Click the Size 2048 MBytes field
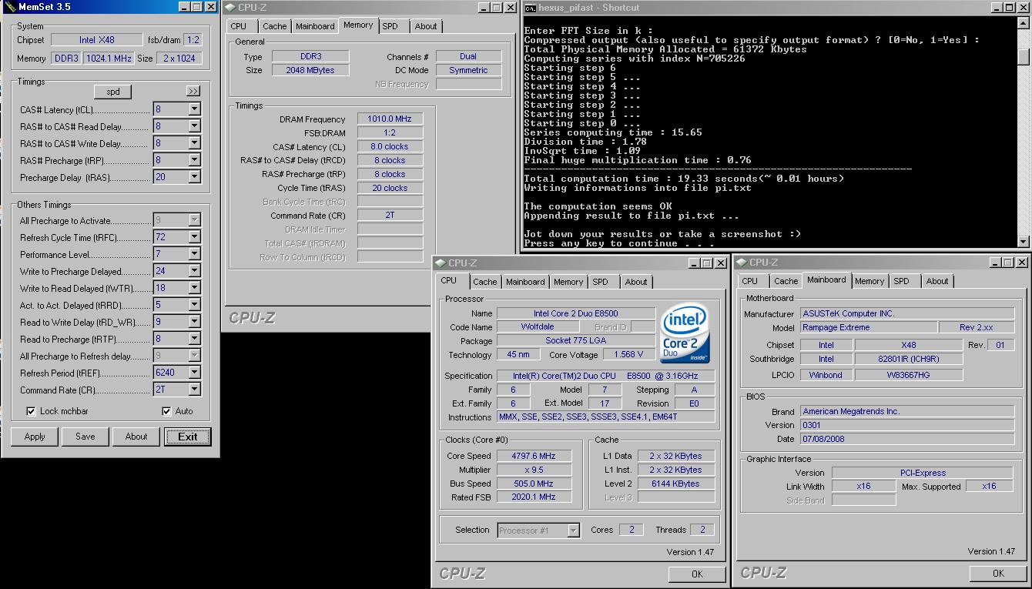The width and height of the screenshot is (1032, 589). tap(310, 70)
